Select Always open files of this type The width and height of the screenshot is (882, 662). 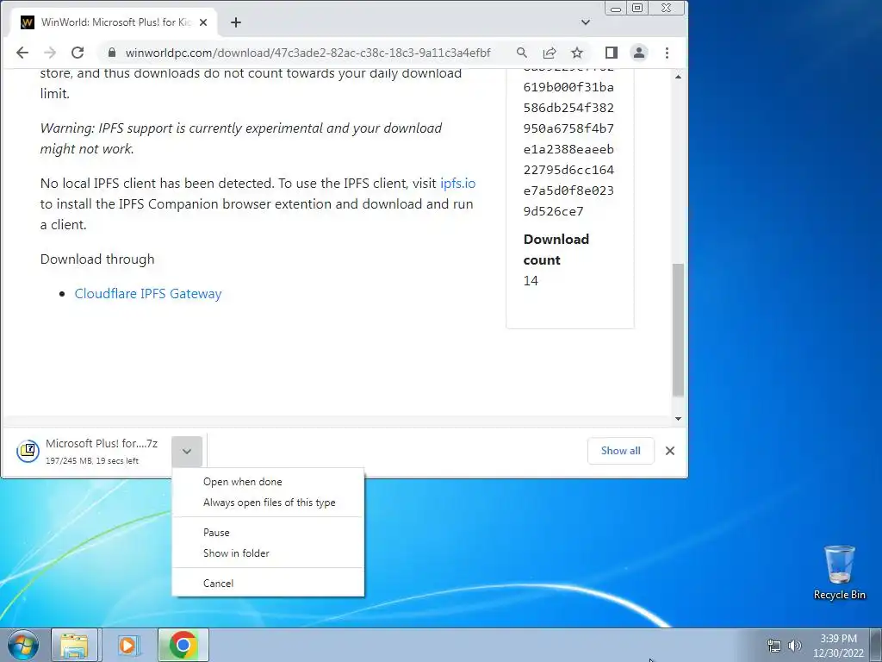[268, 503]
